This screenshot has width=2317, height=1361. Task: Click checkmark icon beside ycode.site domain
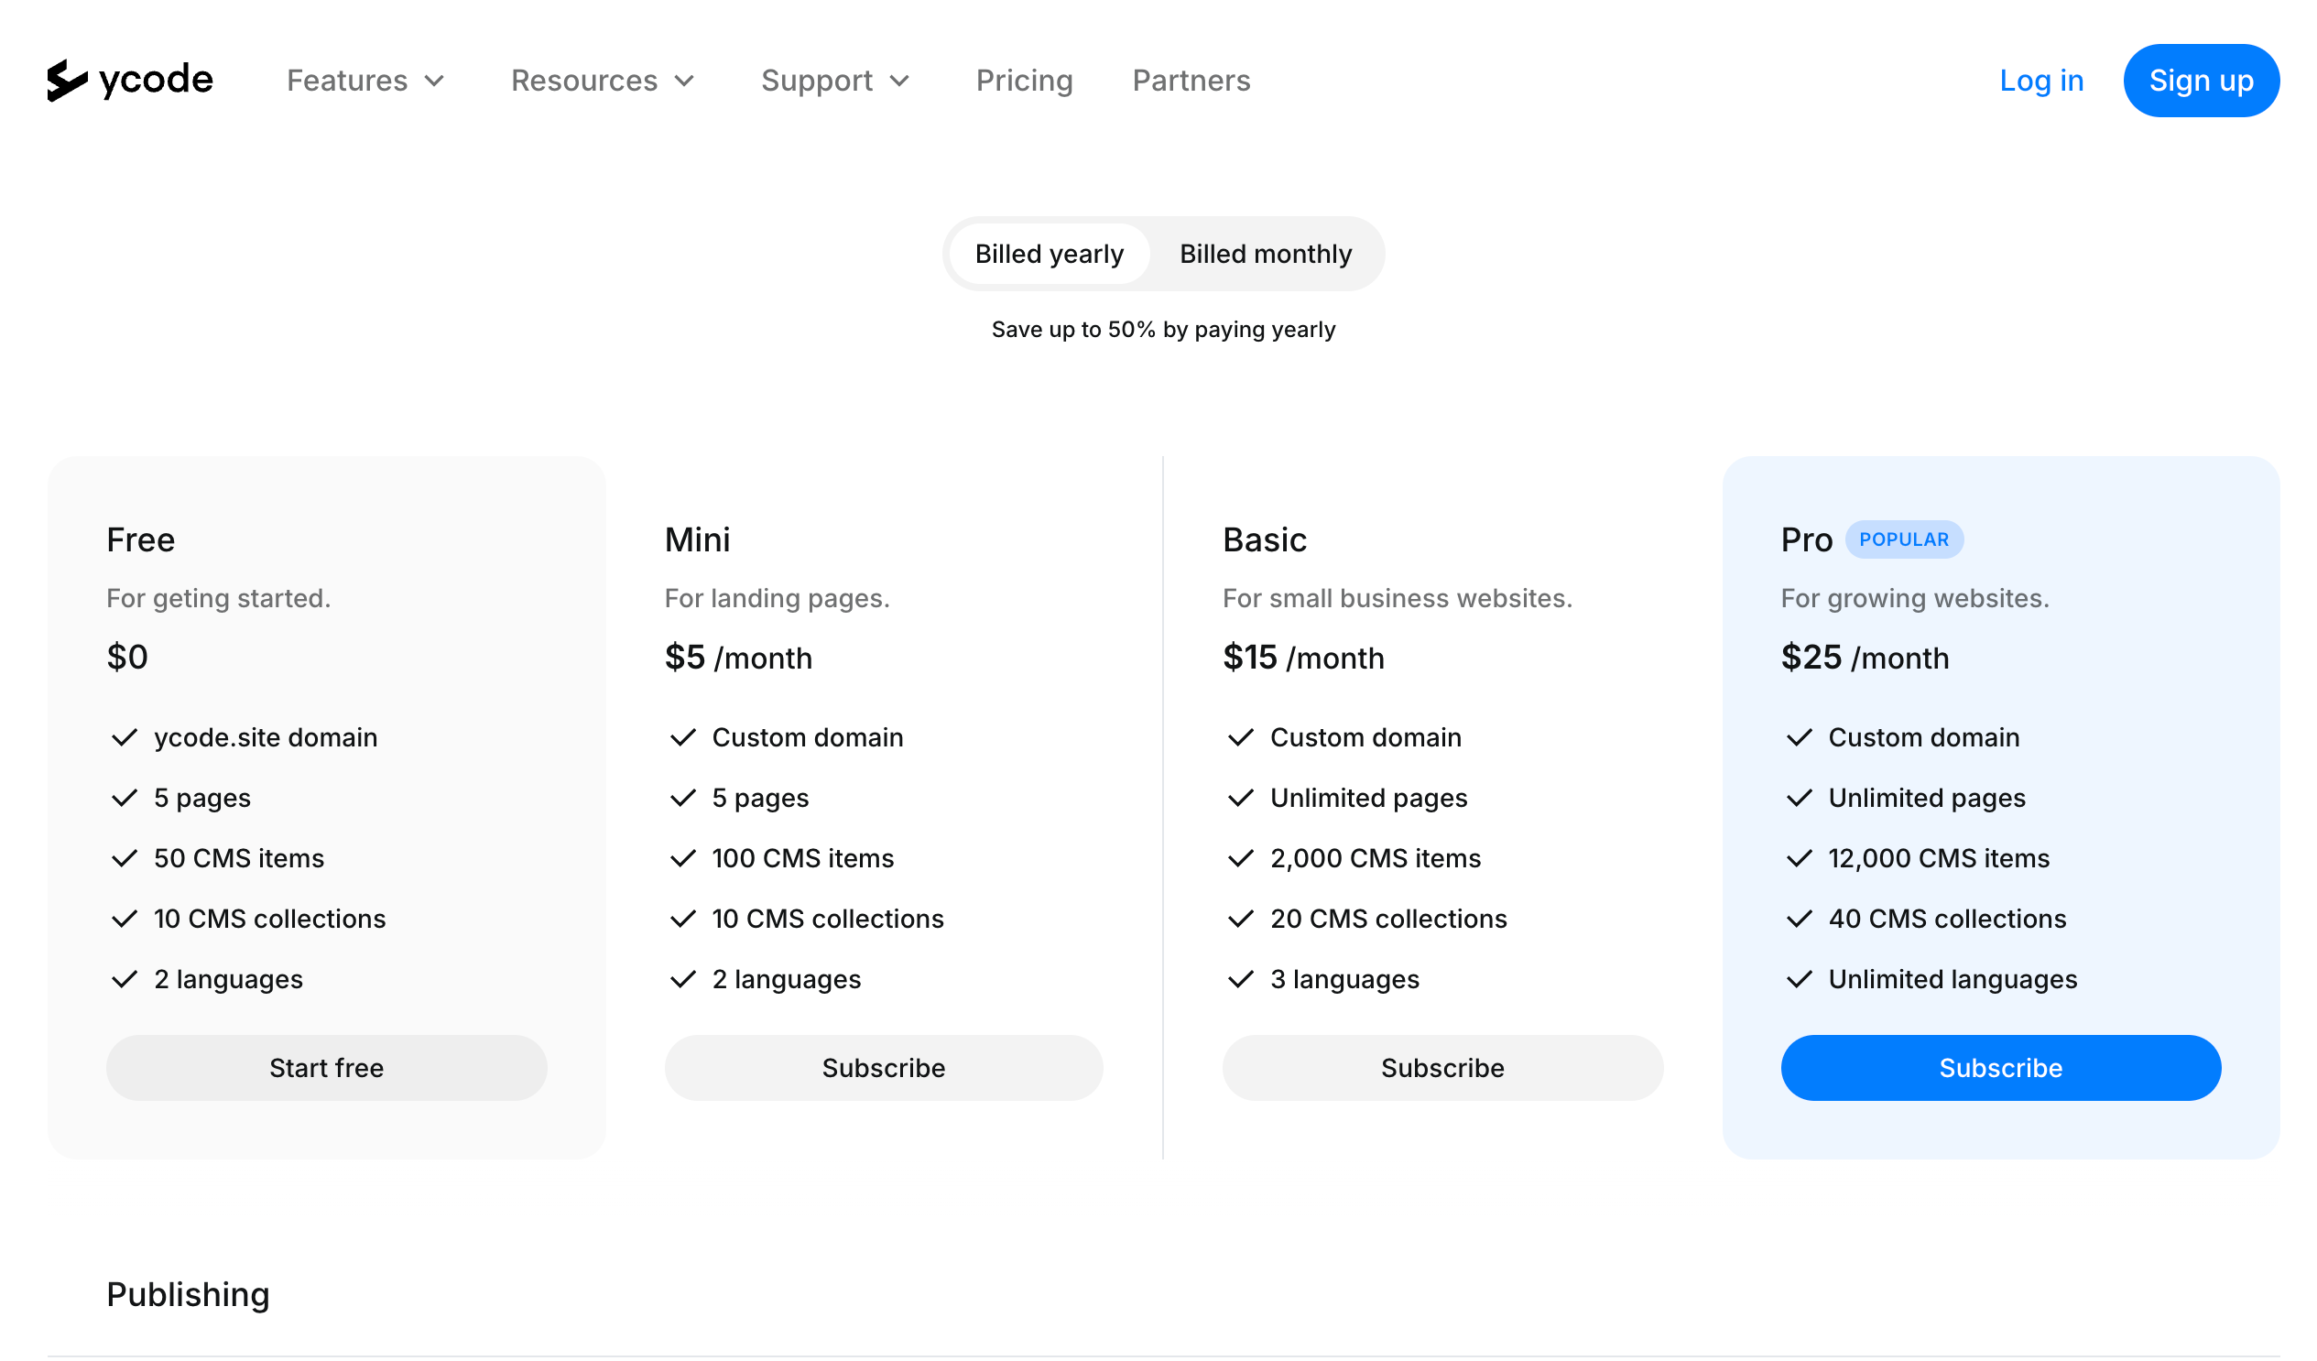click(x=125, y=737)
